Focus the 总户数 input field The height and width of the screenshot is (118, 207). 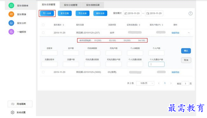click(x=71, y=53)
